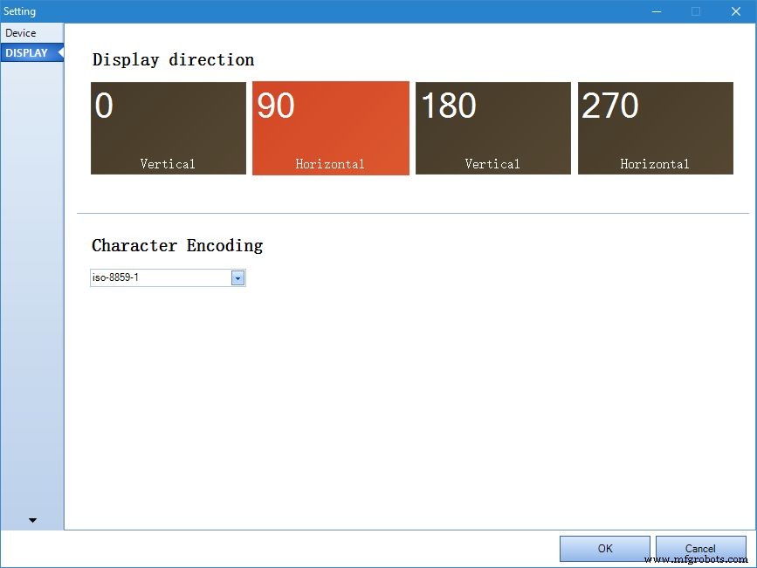Click the Display direction heading
The image size is (757, 568).
pyautogui.click(x=173, y=59)
